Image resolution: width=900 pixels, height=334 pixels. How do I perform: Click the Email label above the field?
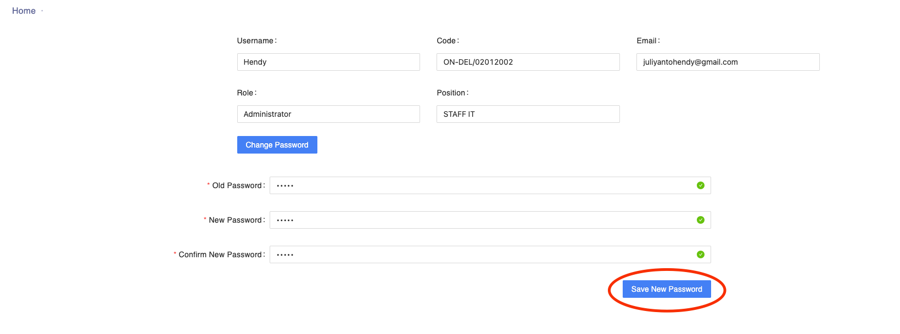(646, 41)
